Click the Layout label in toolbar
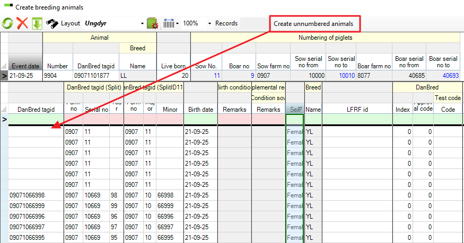Screen dimensions: 464x243 [x=71, y=23]
